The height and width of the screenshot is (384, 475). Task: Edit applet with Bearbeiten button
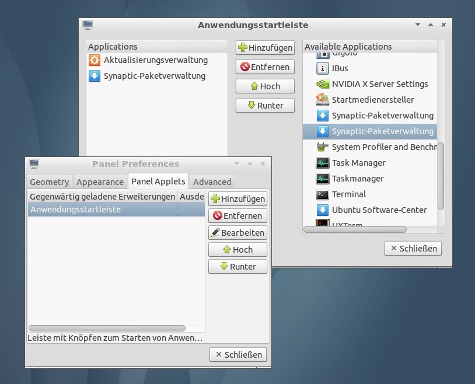point(238,232)
